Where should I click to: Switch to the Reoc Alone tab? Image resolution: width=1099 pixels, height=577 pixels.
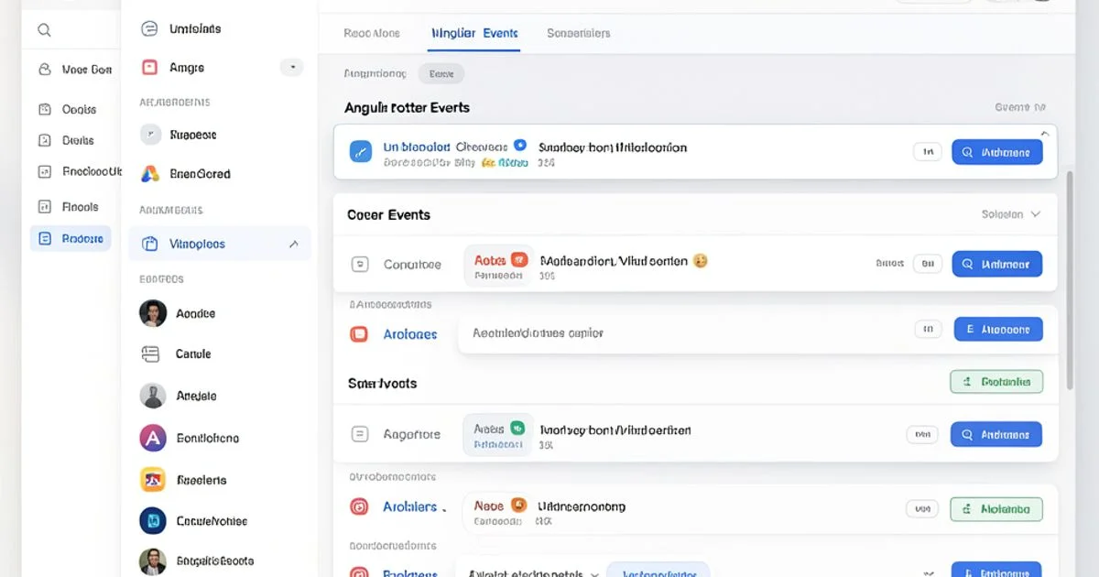[x=372, y=33]
